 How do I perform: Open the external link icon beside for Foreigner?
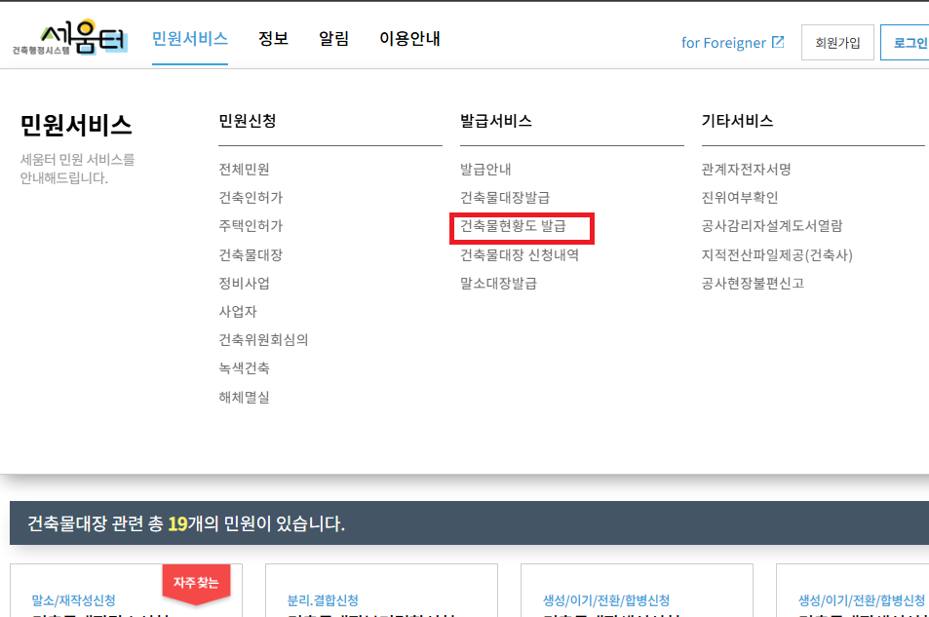(778, 42)
